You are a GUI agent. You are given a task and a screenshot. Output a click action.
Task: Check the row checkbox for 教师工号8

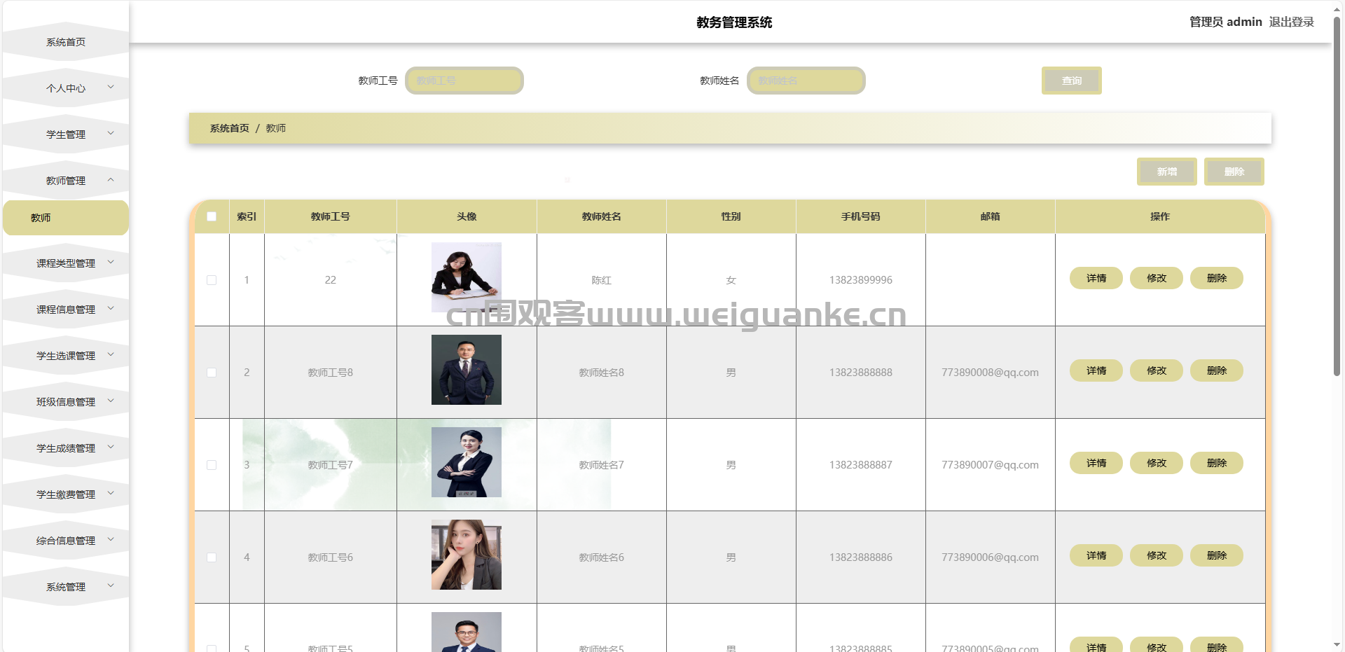pos(212,373)
